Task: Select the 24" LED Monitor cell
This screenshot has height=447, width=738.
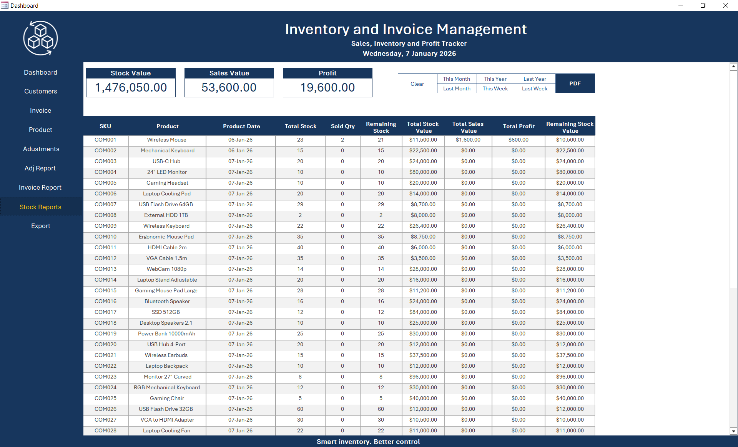Action: 167,172
